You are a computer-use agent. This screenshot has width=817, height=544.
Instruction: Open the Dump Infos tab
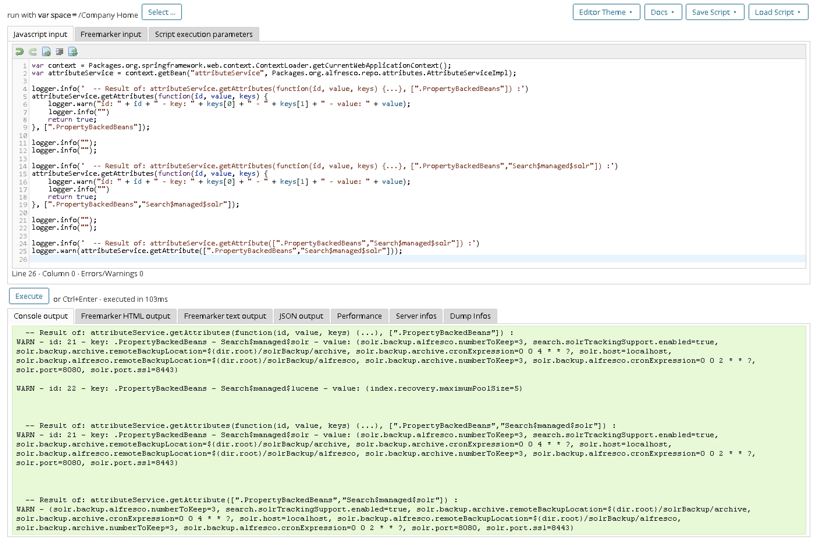point(470,316)
